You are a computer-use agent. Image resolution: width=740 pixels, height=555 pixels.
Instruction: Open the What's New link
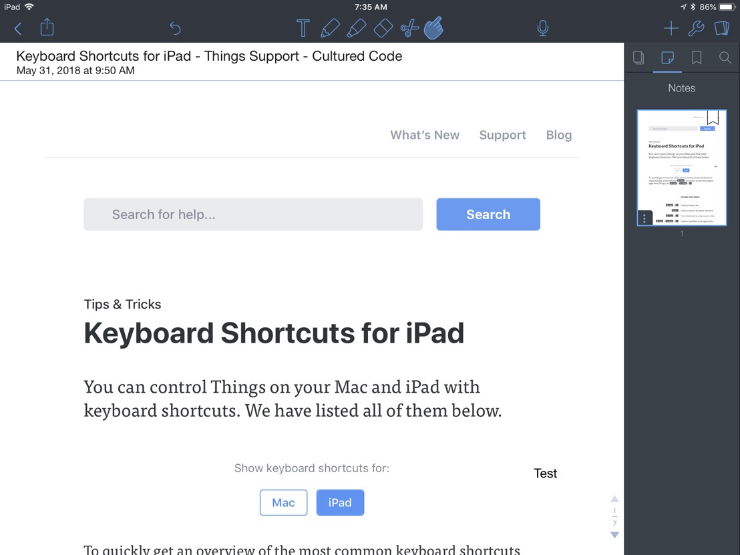pyautogui.click(x=425, y=135)
